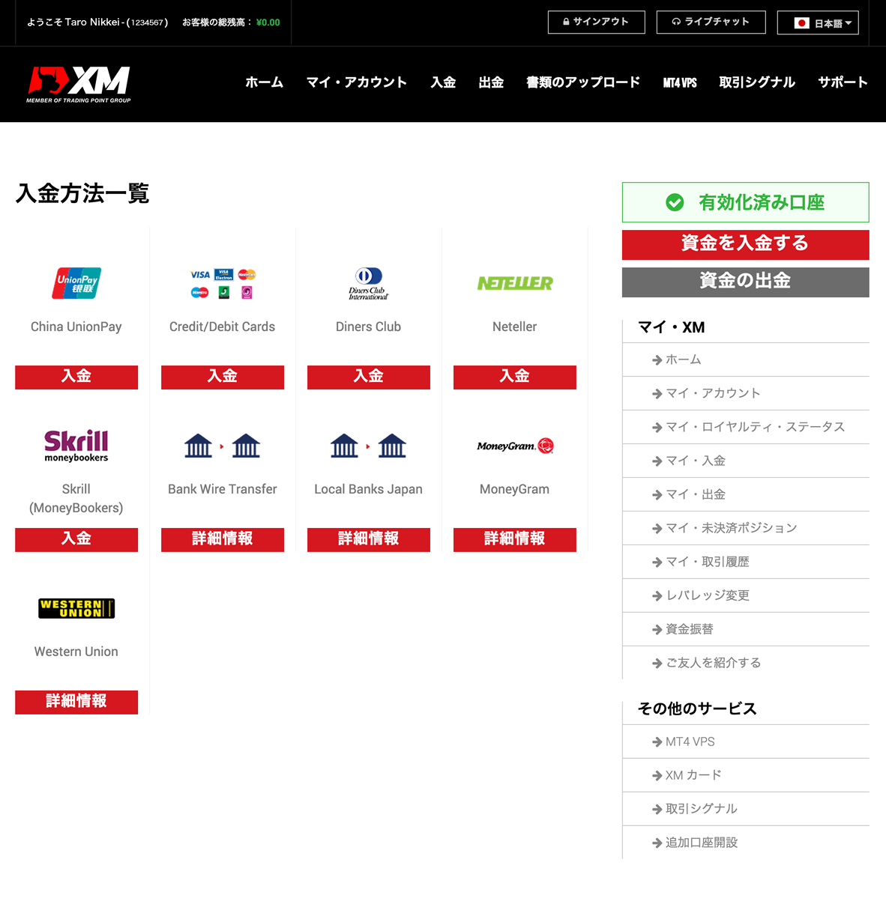This screenshot has height=898, width=886.
Task: Click the green checkmark in 有効化済み口座
Action: click(675, 202)
